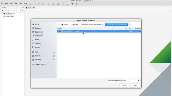
Task: Select Kali-Linux-2018.4-vm-amd64.vmx file
Action: 99,31
